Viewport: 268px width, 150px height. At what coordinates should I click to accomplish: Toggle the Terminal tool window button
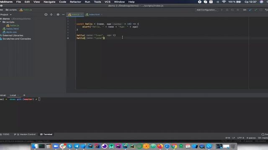pyautogui.click(x=46, y=134)
